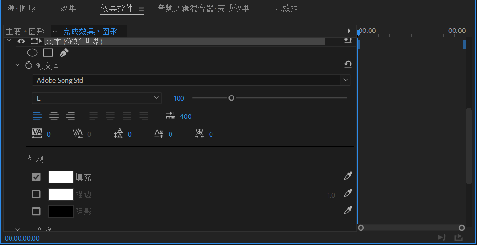477x245 pixels.
Task: Enable the 阴影 shadow checkbox
Action: 36,211
